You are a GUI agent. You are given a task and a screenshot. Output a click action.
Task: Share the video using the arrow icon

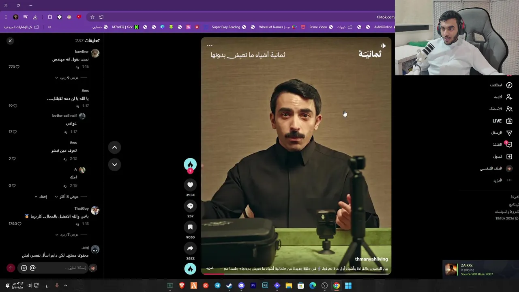190,248
